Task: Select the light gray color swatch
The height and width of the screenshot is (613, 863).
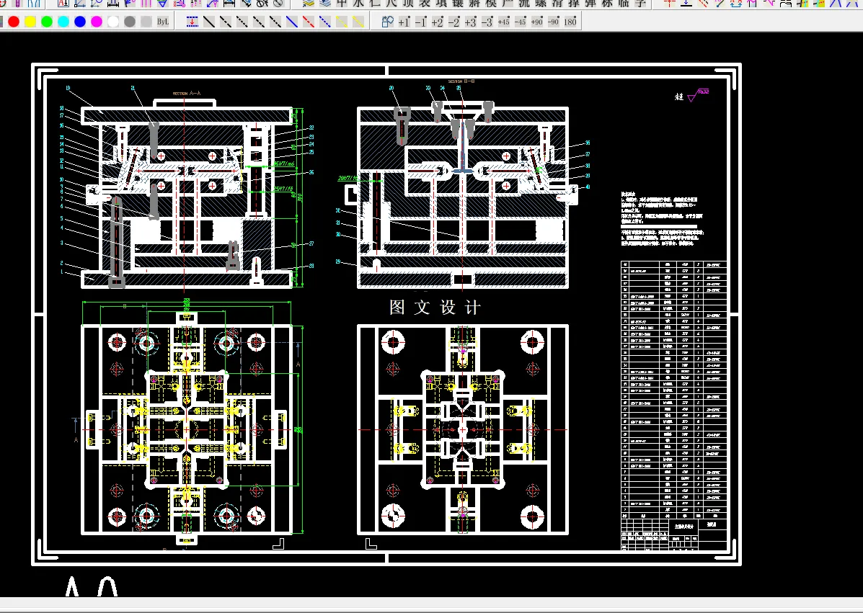Action: tap(146, 22)
